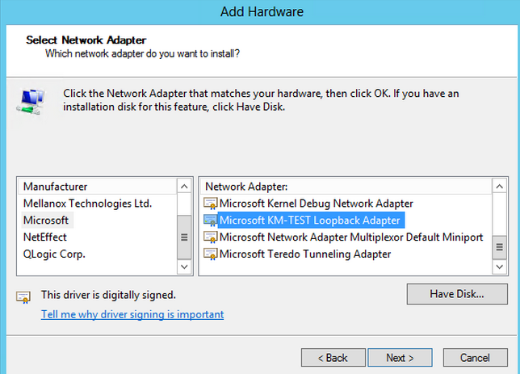Click Manufacturer list scroll down arrow

[184, 267]
